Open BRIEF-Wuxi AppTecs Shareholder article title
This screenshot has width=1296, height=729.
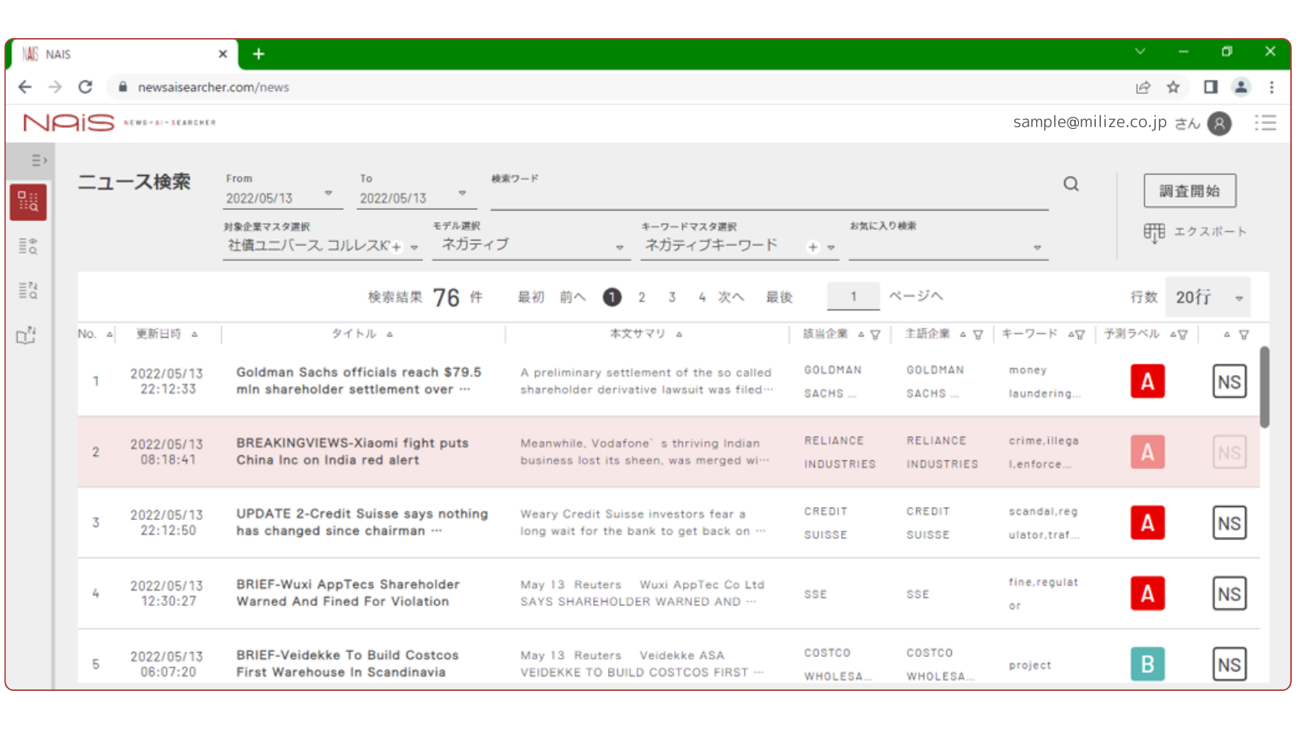click(x=348, y=593)
